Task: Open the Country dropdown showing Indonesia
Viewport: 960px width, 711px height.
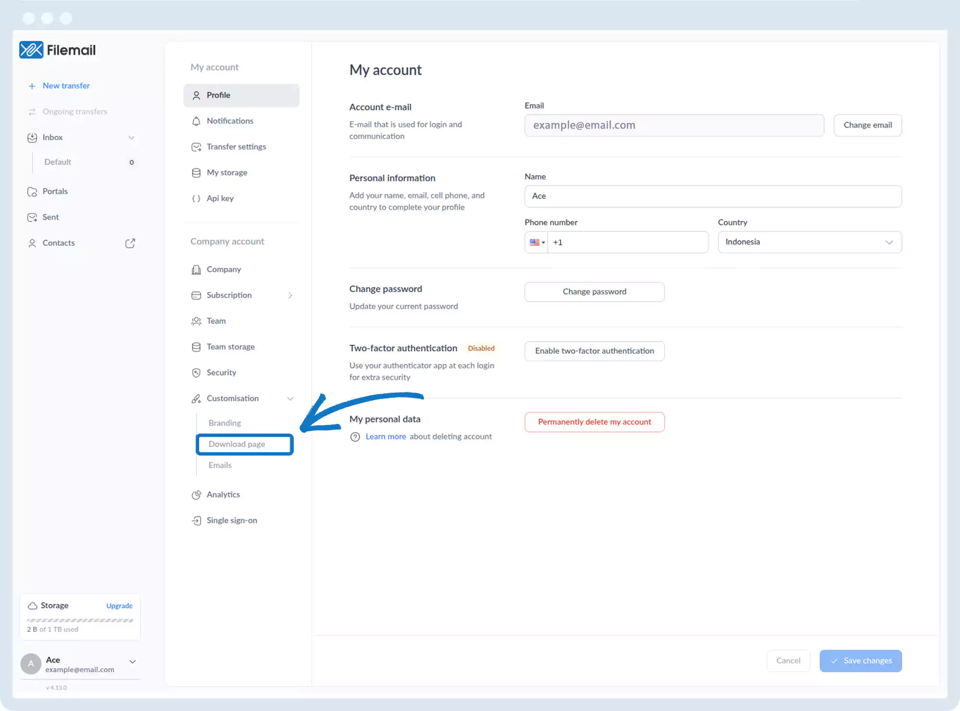Action: point(809,242)
